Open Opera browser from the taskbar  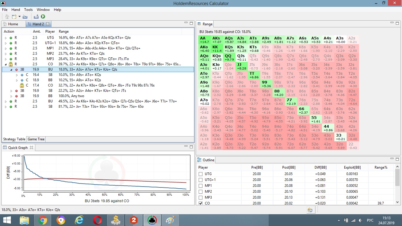point(97,220)
